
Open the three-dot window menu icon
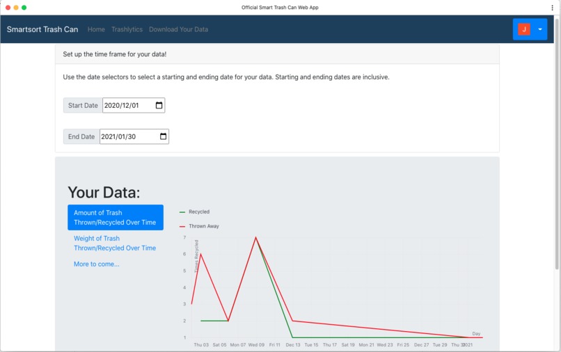click(553, 8)
